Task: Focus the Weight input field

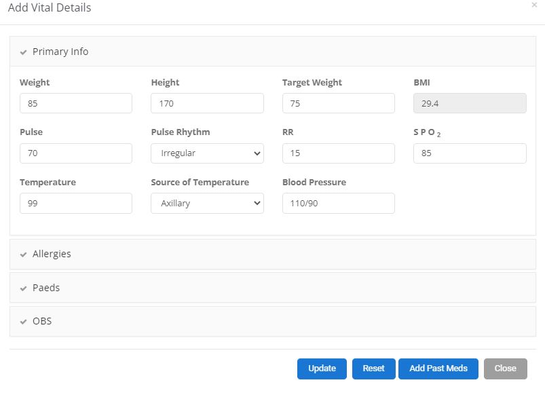Action: [x=76, y=104]
